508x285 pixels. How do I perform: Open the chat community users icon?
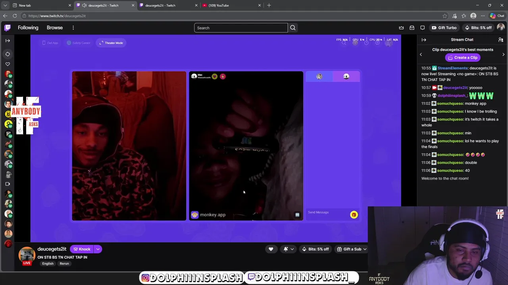501,40
